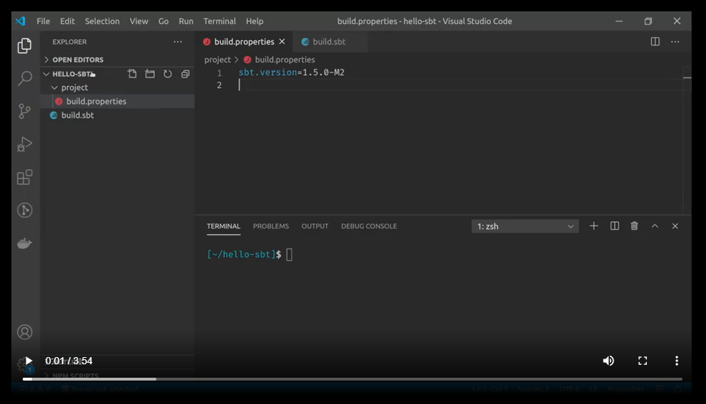This screenshot has width=706, height=404.
Task: Place cursor at the zsh terminal prompt
Action: point(289,255)
